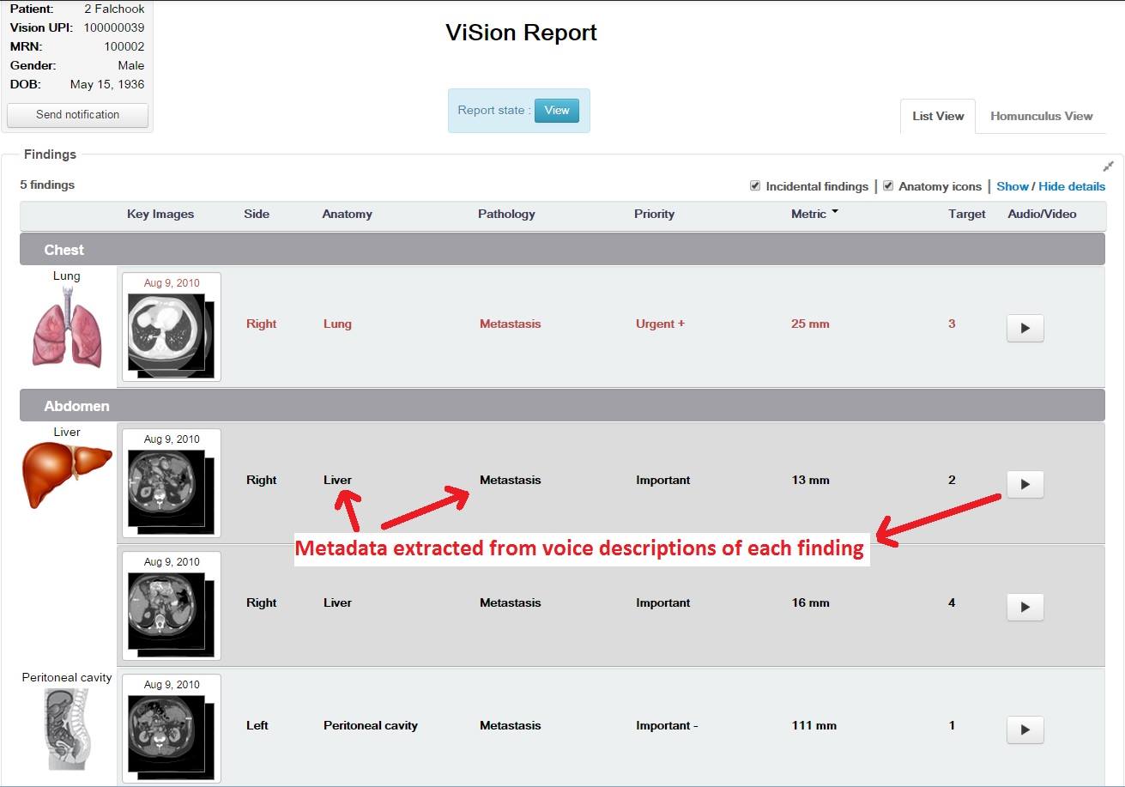The height and width of the screenshot is (787, 1125).
Task: Select the '25 mm' metric value
Action: [810, 324]
